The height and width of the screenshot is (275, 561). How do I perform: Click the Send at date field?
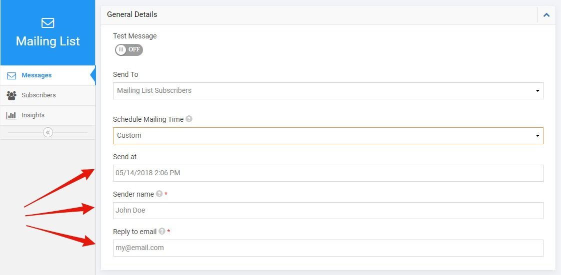[328, 173]
